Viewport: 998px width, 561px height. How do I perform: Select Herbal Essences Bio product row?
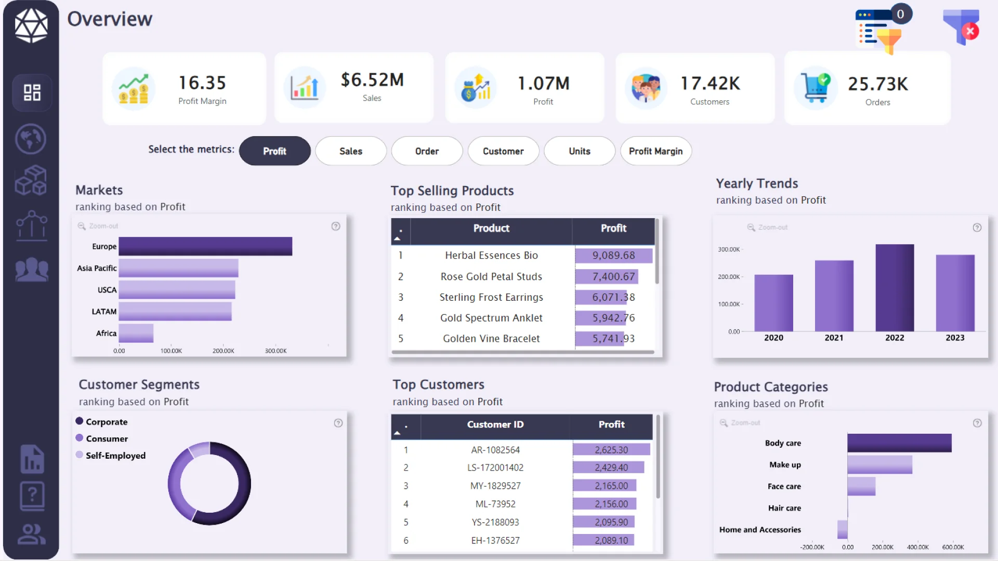[523, 256]
